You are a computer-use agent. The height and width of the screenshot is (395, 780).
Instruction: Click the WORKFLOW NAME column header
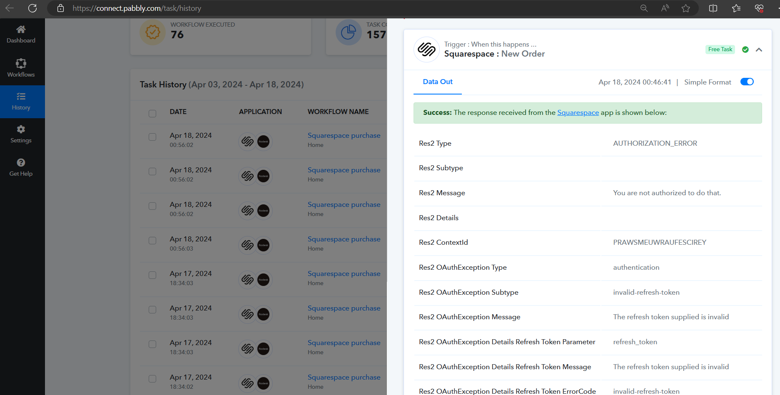click(x=338, y=112)
